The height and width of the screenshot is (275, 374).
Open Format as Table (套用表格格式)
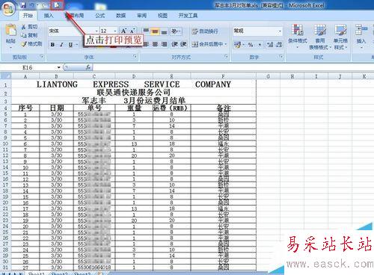[x=320, y=37]
